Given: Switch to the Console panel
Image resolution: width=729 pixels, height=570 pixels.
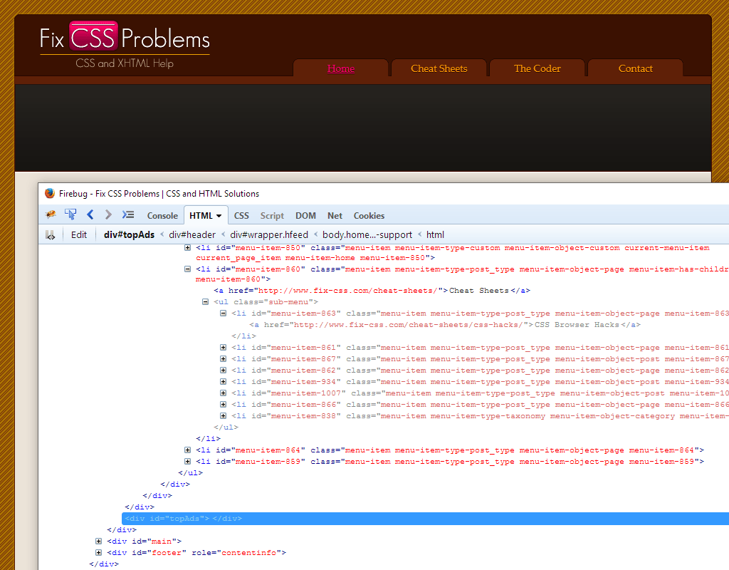Looking at the screenshot, I should pyautogui.click(x=162, y=215).
